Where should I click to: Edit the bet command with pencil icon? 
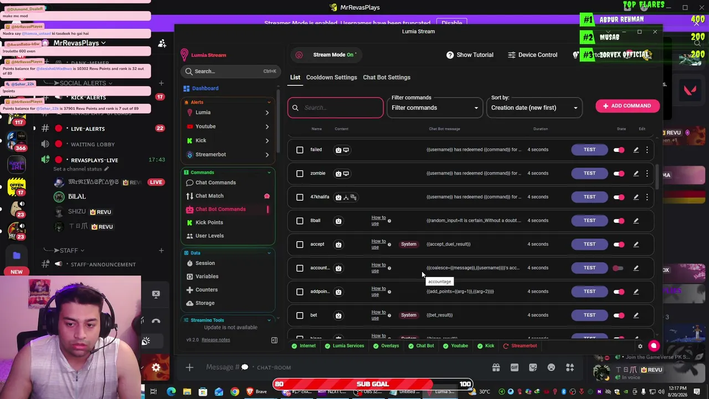click(636, 315)
